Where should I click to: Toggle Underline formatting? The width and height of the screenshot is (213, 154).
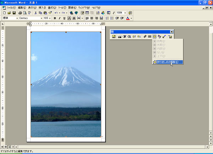point(64,18)
